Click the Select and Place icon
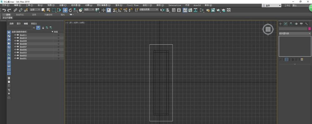 (x=80, y=10)
